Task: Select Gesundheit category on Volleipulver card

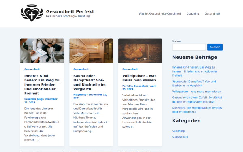Action: point(130,69)
